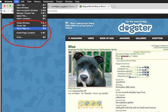Click the blue star in Dogster stats
This screenshot has height=112, width=168.
[122, 58]
